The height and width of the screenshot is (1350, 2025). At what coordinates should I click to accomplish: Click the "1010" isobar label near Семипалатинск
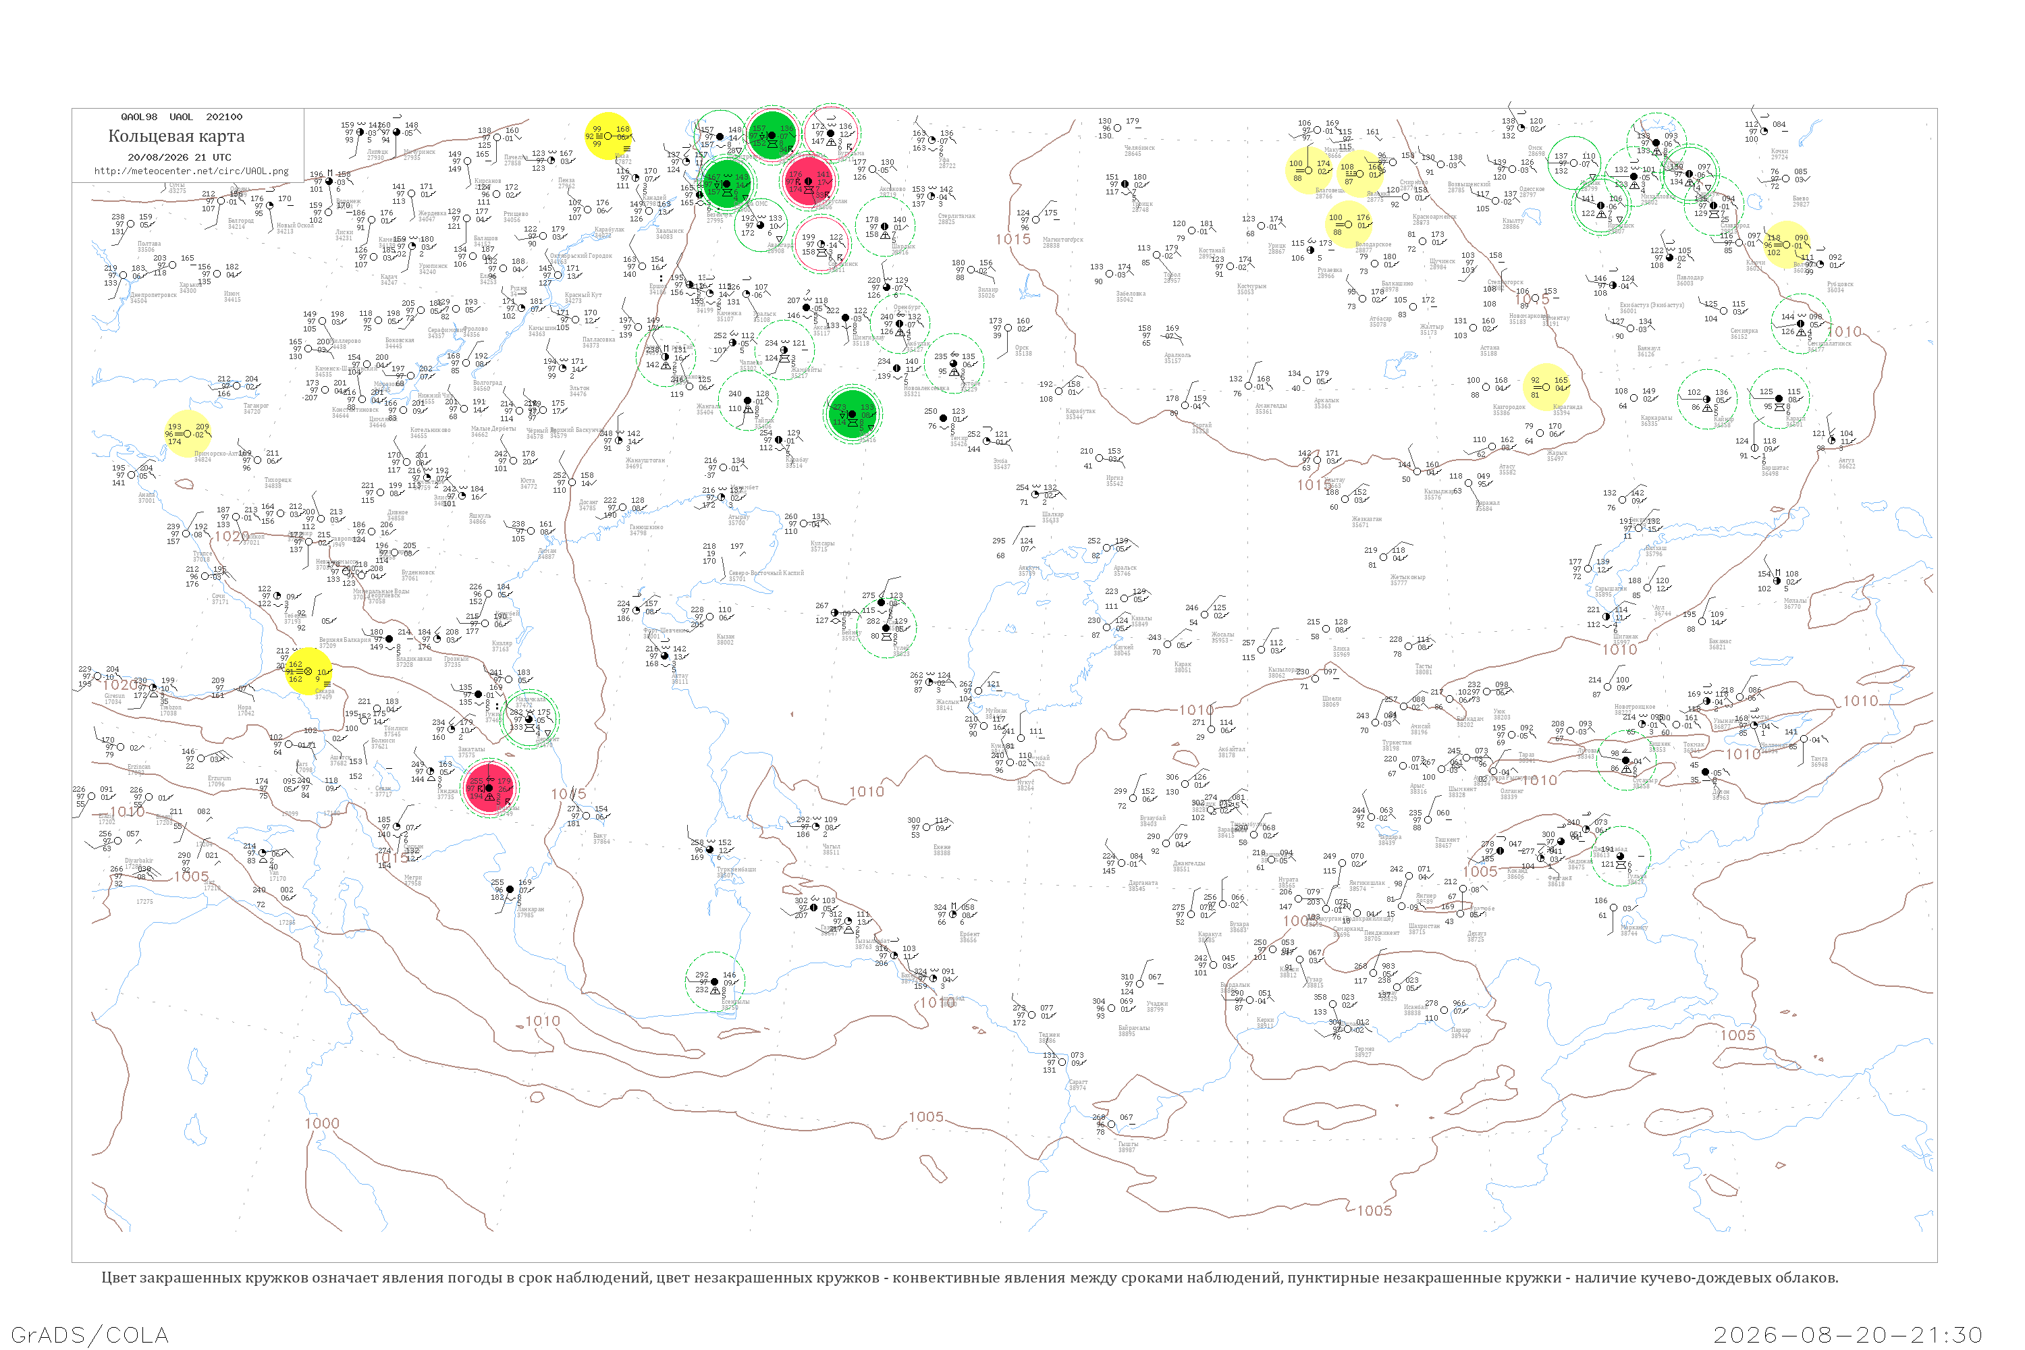pos(1843,331)
